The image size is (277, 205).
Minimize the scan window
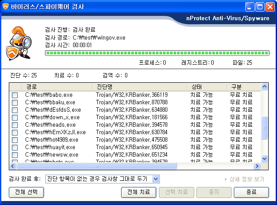[250, 7]
